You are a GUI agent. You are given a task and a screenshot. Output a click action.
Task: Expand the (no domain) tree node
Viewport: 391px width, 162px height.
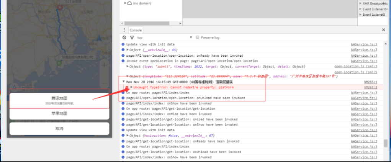pos(125,3)
